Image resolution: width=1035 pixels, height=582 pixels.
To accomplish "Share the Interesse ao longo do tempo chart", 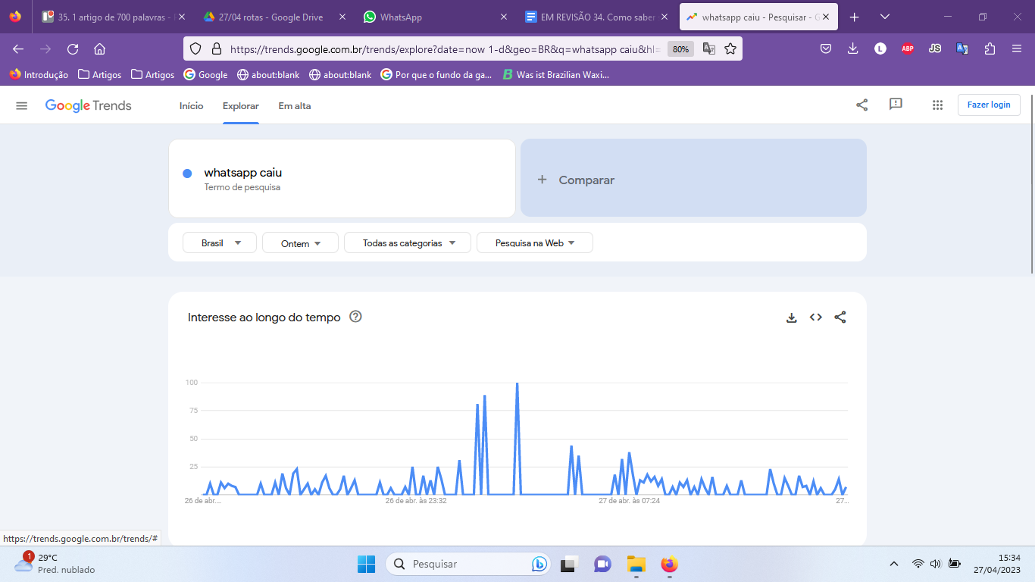I will pos(840,318).
